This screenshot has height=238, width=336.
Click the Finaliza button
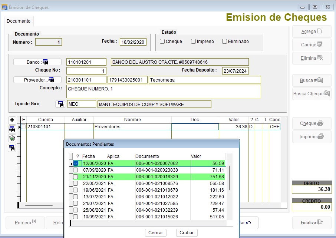coord(312,223)
